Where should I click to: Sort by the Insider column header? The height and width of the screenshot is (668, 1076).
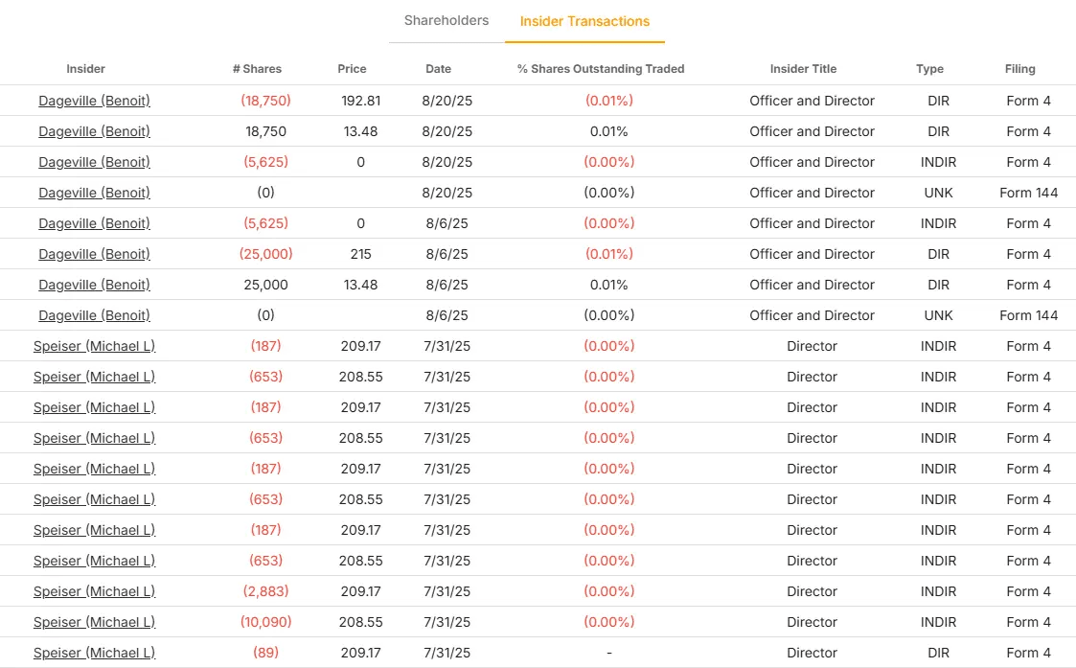(x=85, y=69)
